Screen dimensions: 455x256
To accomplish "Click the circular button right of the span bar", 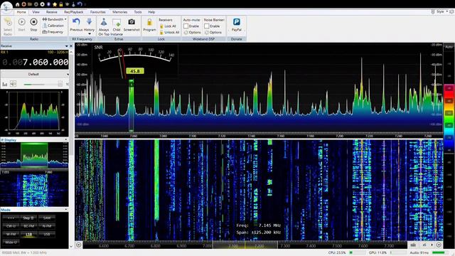I will (x=439, y=245).
